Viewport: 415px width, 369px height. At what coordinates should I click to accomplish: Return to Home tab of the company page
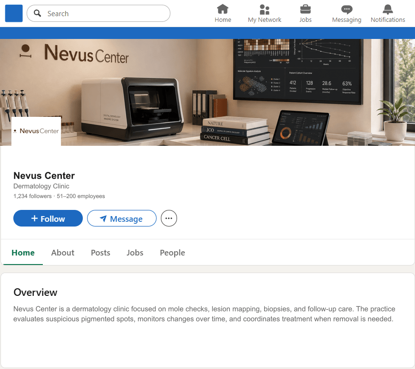pos(23,253)
